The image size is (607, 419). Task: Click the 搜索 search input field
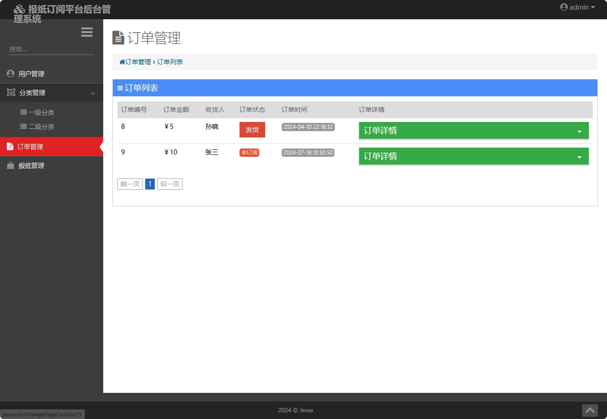50,49
